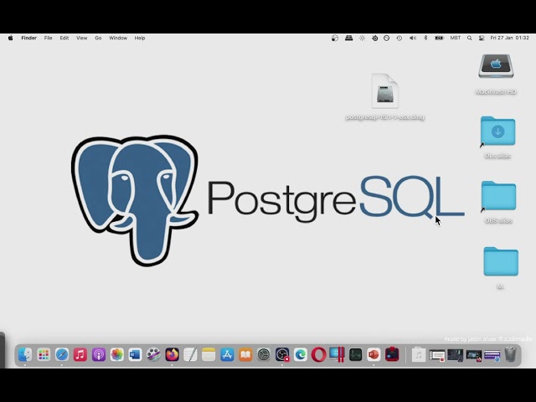Open Finder from the Dock

(x=25, y=354)
